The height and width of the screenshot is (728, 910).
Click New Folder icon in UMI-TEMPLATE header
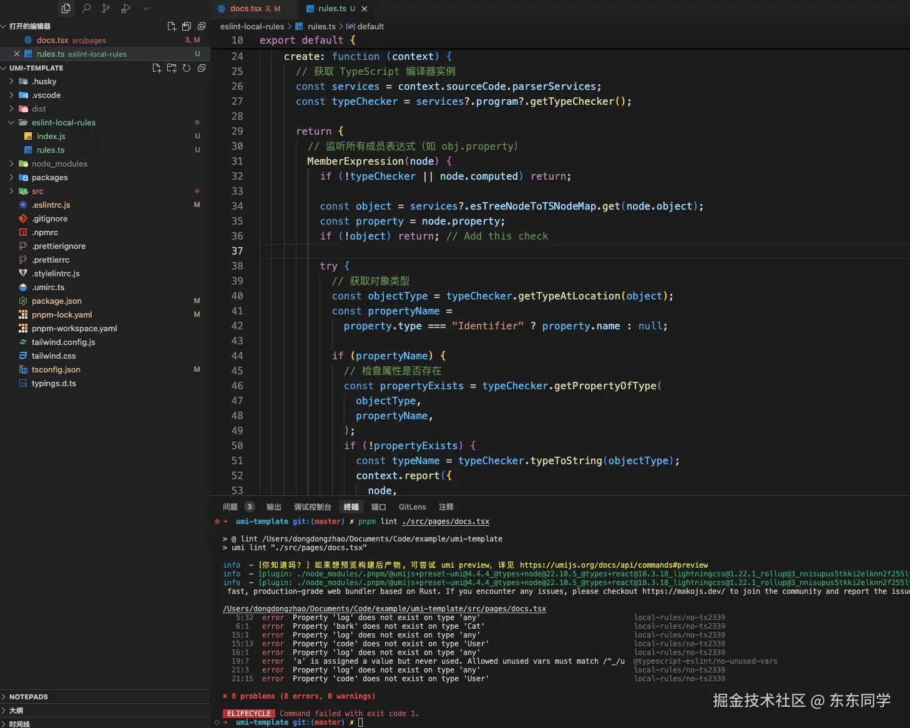tap(172, 68)
